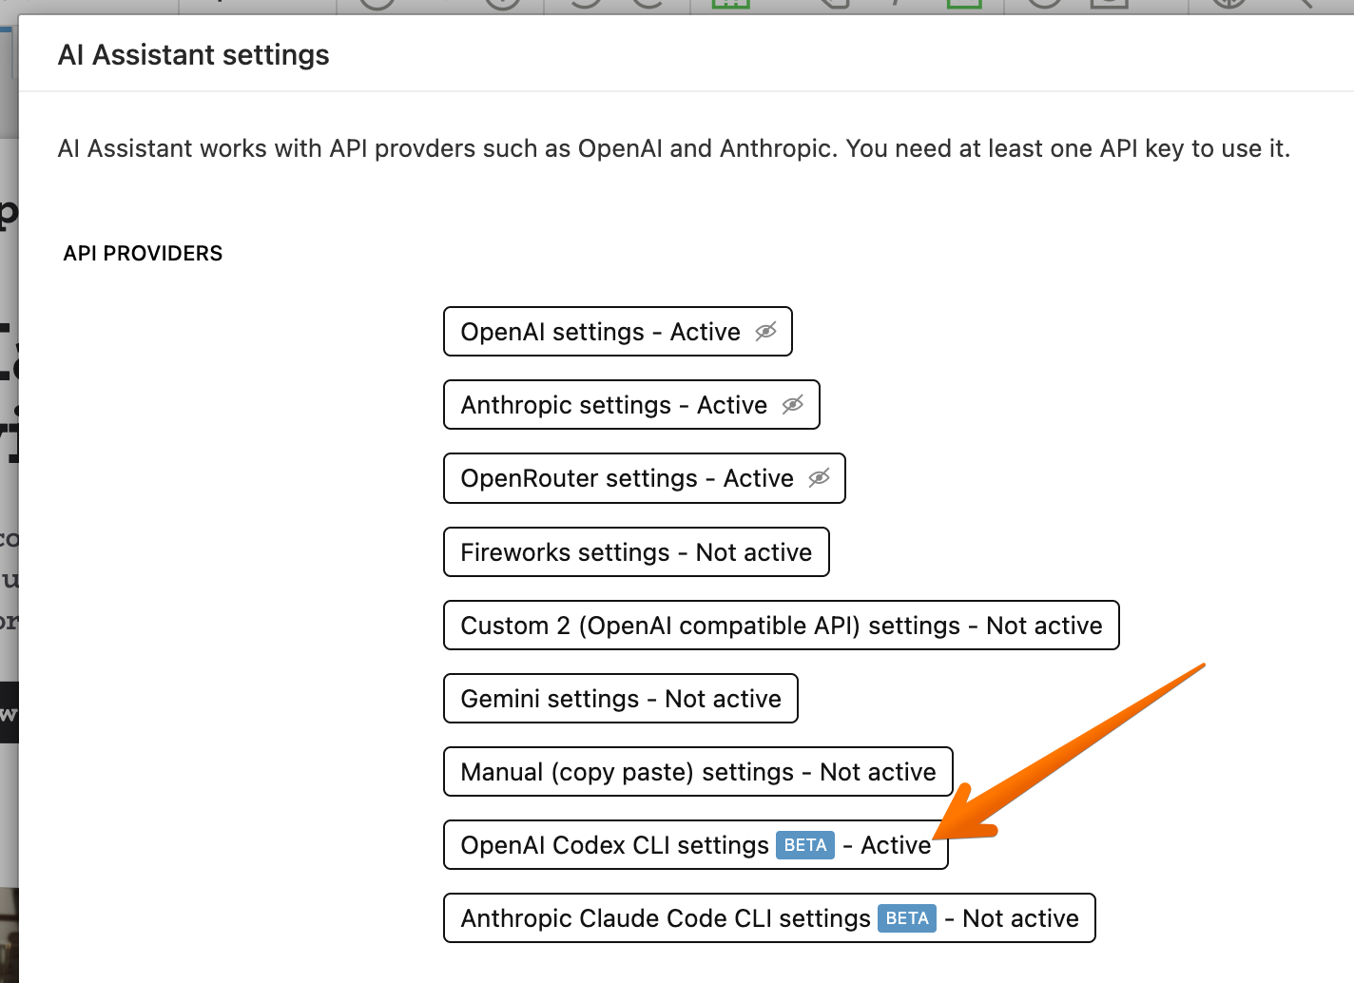Click the word Active on Codex CLI button
This screenshot has width=1354, height=983.
coord(895,845)
